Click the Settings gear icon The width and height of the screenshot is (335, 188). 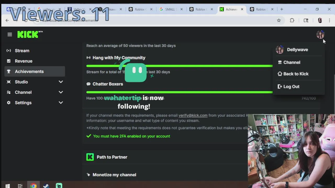[x=9, y=103]
